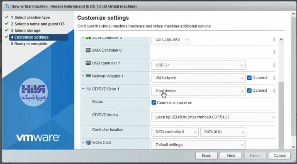The width and height of the screenshot is (297, 164).
Task: Click the virtual machine icon in title bar
Action: (x=8, y=6)
